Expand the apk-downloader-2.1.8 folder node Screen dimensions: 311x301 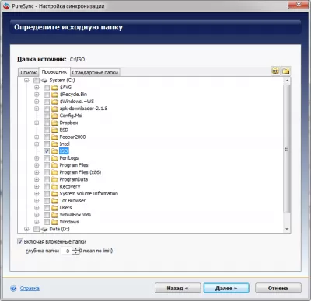tap(37, 109)
